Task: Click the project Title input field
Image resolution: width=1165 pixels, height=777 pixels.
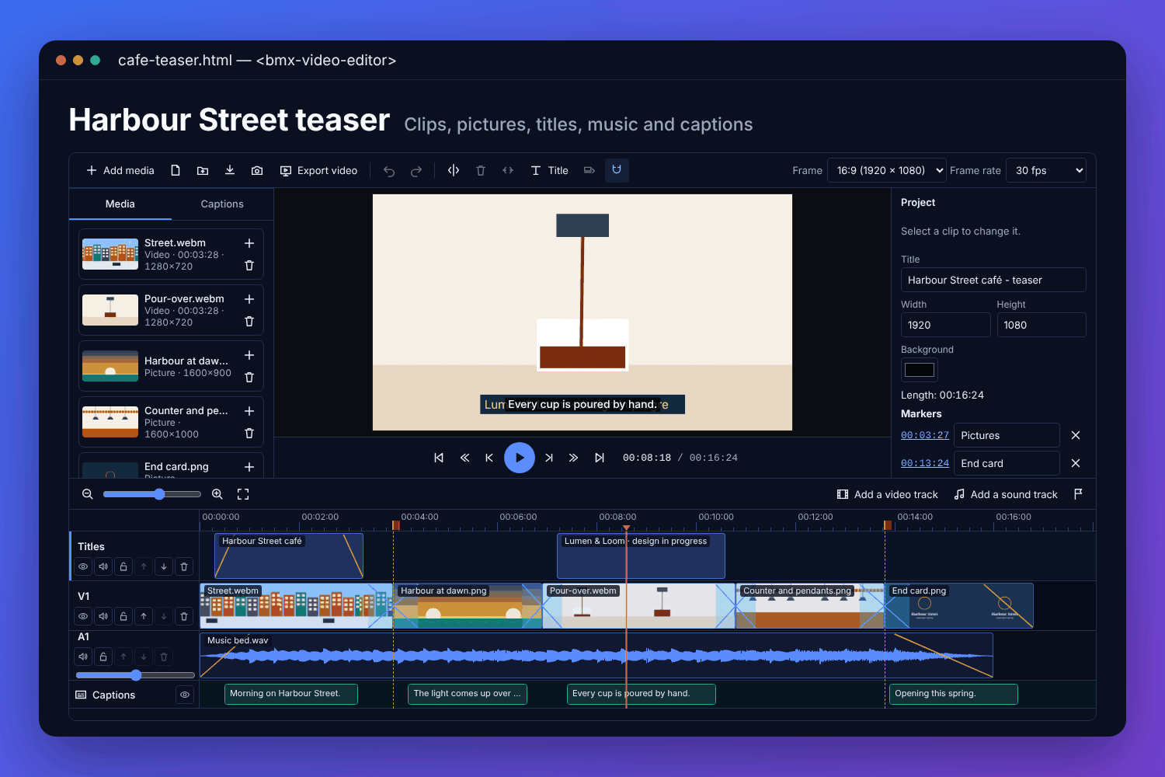Action: (x=993, y=280)
